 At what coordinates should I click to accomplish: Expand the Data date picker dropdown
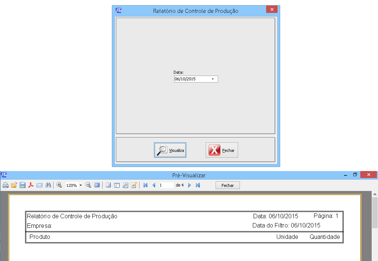point(213,79)
